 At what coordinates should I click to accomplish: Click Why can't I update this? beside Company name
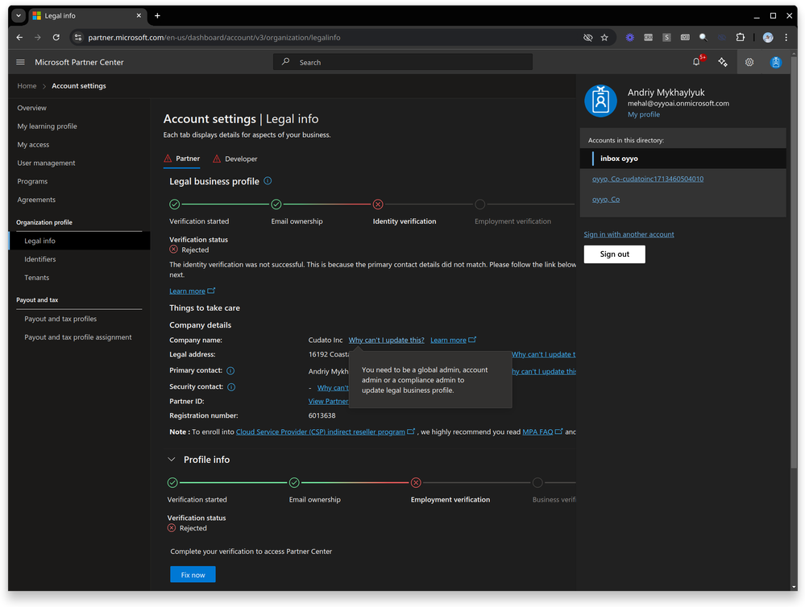387,341
